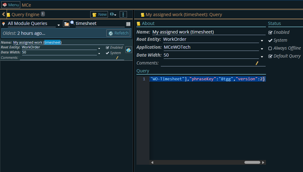Go back with the chevron beside Query Engine

(3, 14)
